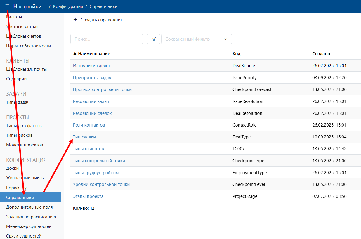Screen dimensions: 361x239
Task: Open Уровни контрольной точки reference
Action: (101, 184)
